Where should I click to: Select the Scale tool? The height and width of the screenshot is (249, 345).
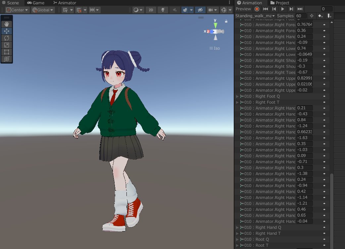click(7, 45)
